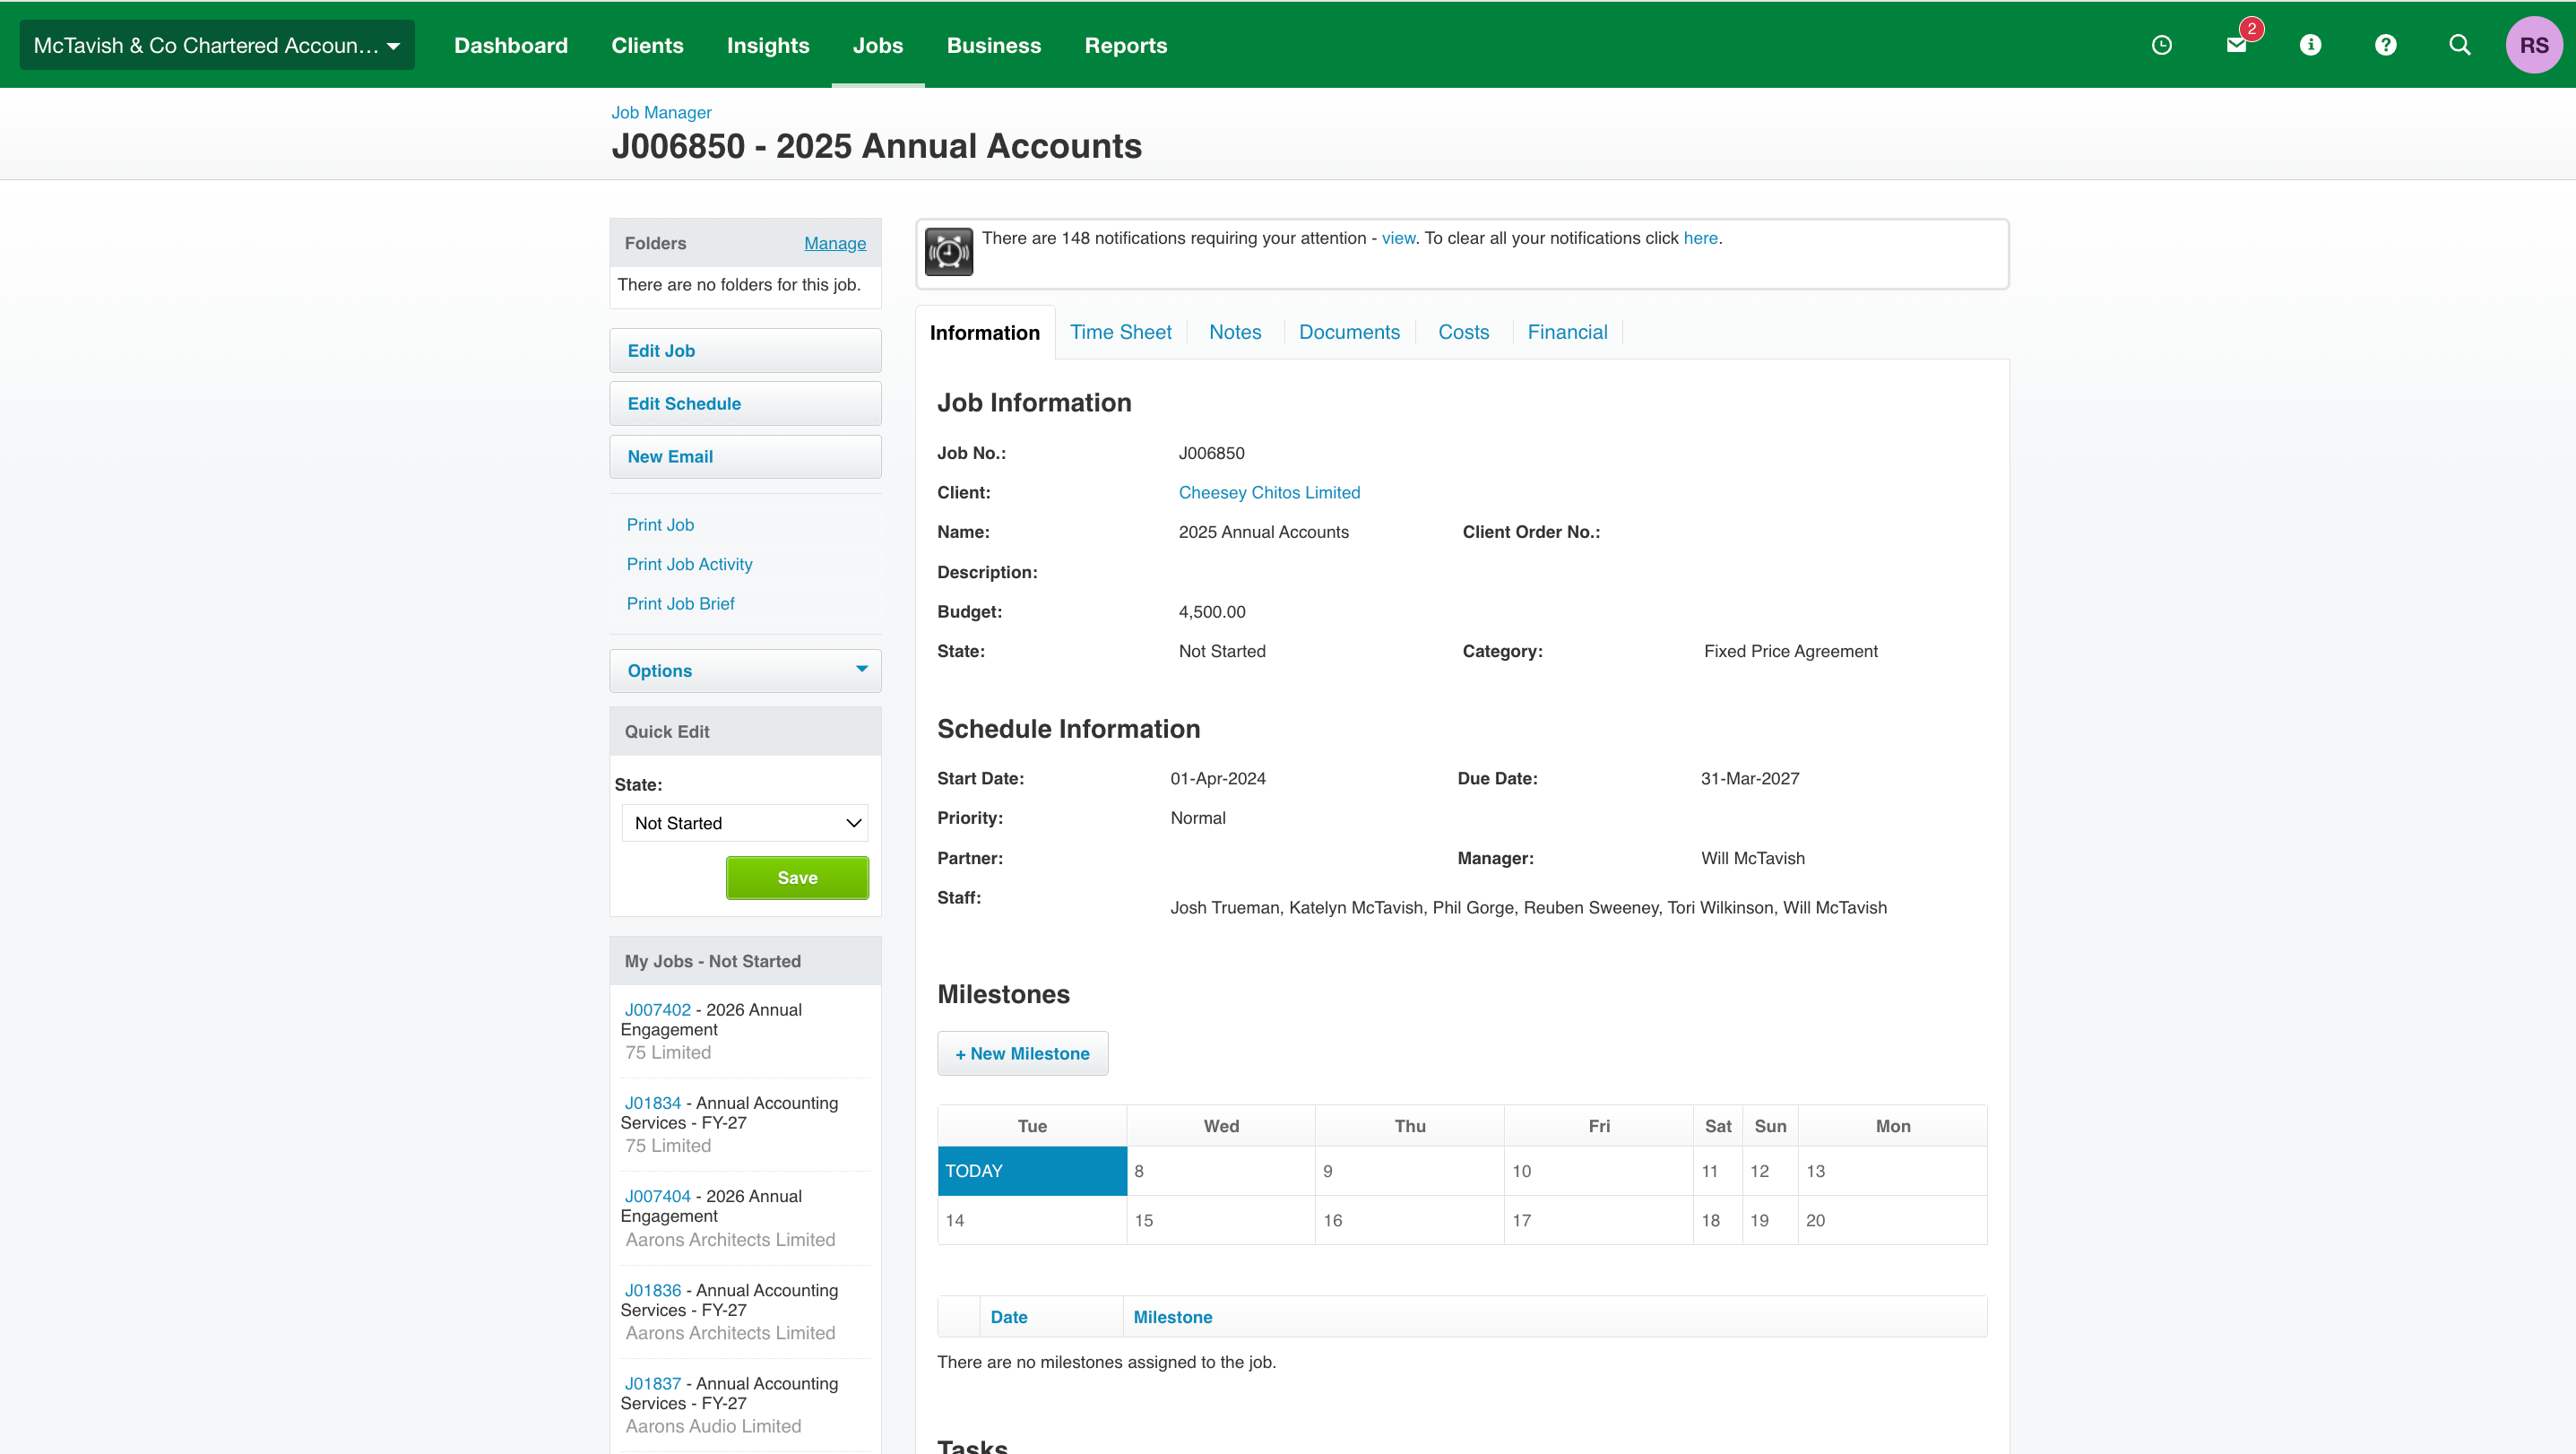Open the Clients menu
This screenshot has width=2576, height=1454.
point(647,45)
